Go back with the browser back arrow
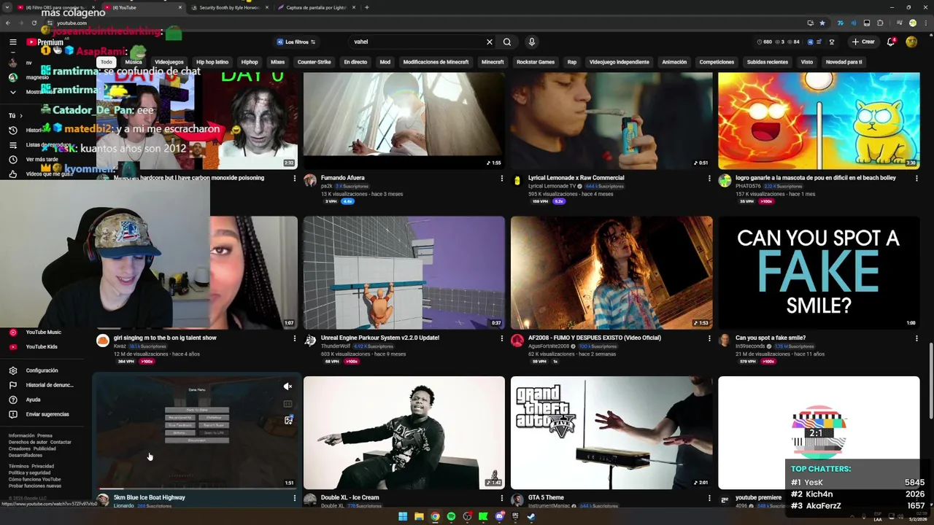This screenshot has width=934, height=525. coord(8,23)
